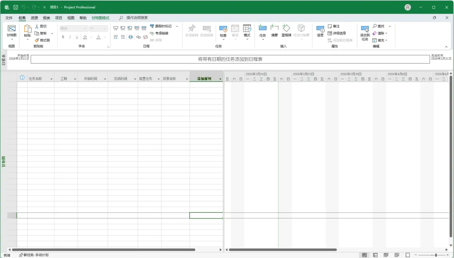Toggle Respect Links (考虑链接)
This screenshot has width=454, height=258.
pos(159,33)
